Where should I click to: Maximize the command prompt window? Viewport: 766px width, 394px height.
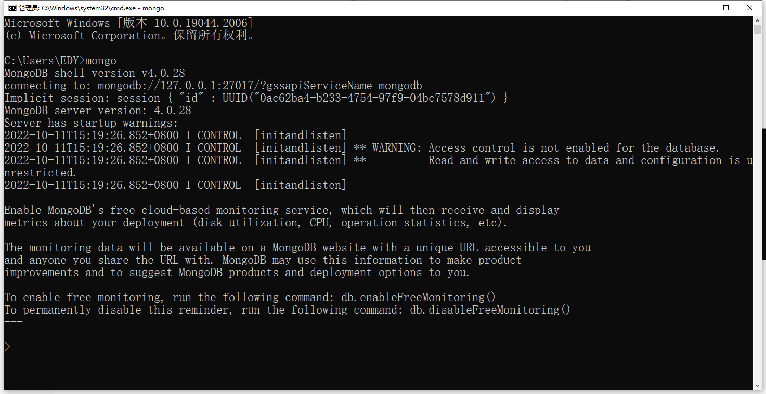point(726,8)
